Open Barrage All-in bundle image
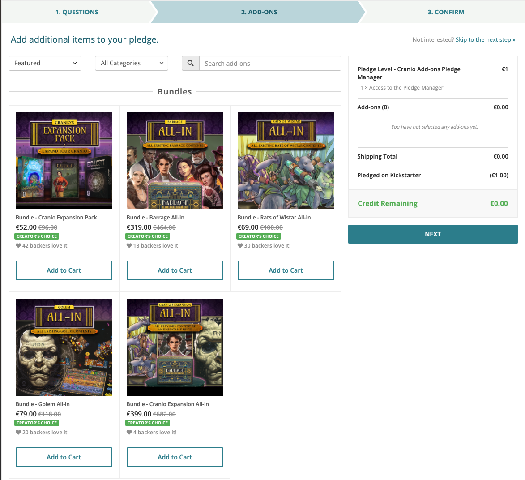Viewport: 525px width, 480px height. pos(175,161)
